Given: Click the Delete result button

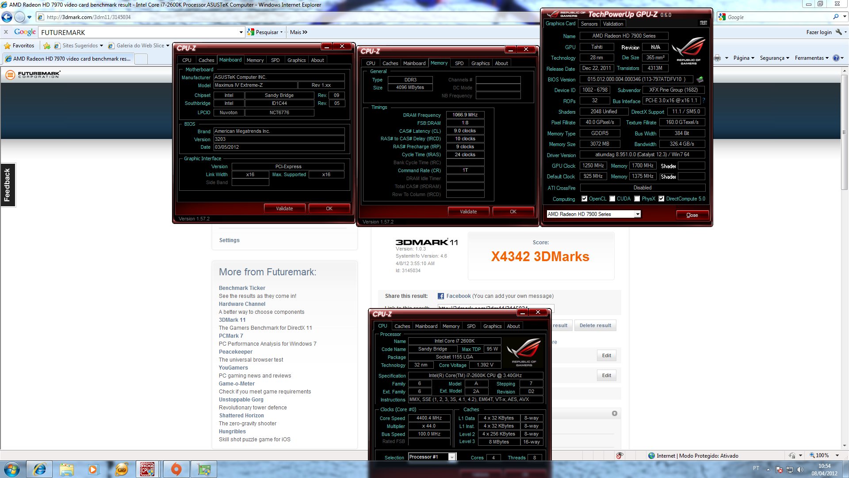Looking at the screenshot, I should pos(595,325).
